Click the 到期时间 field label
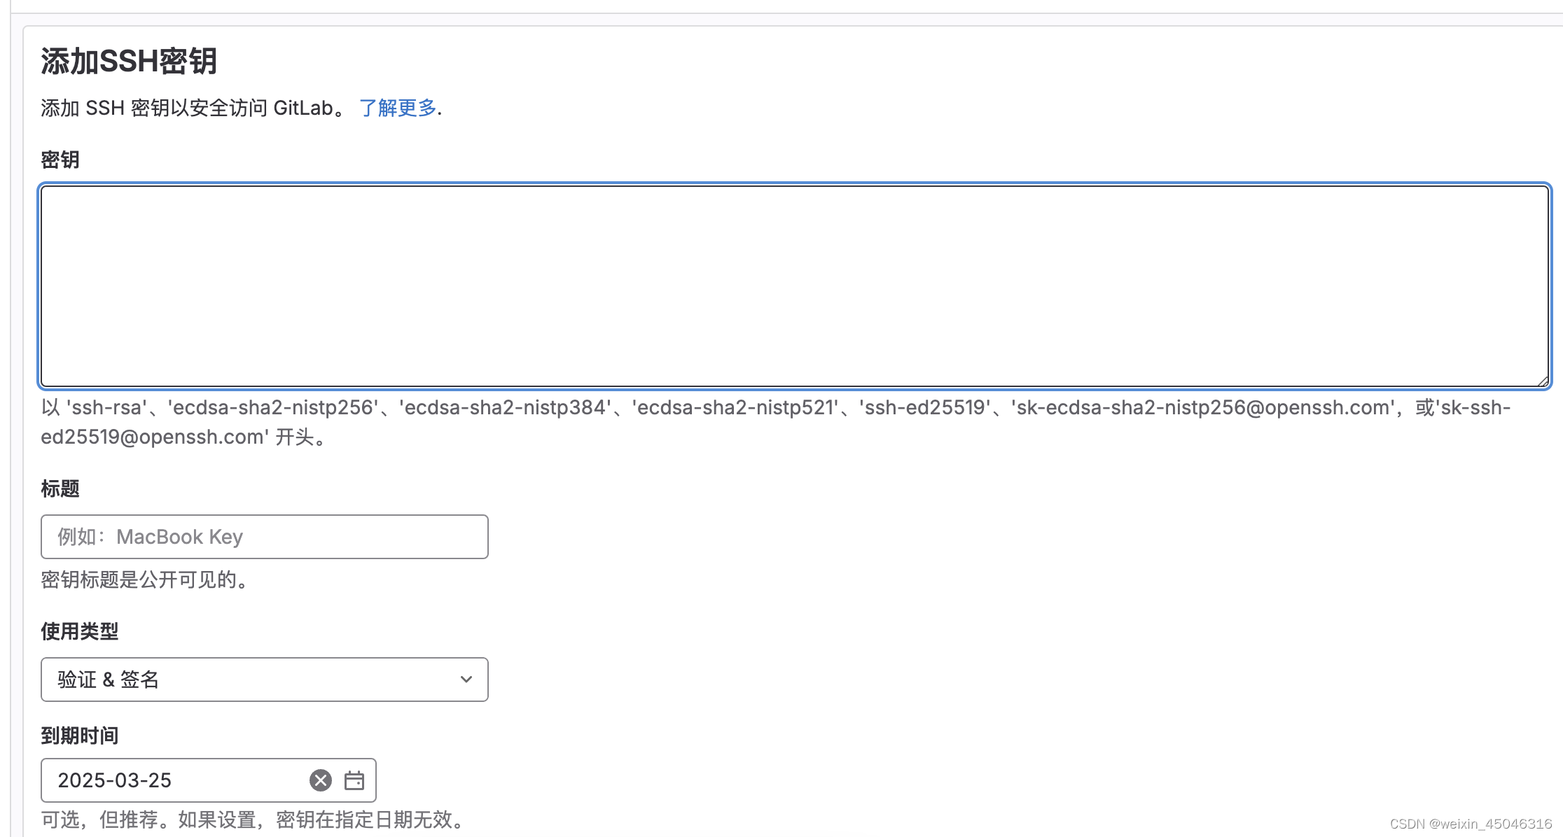The height and width of the screenshot is (837, 1563). pyautogui.click(x=80, y=736)
